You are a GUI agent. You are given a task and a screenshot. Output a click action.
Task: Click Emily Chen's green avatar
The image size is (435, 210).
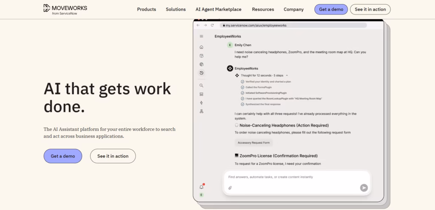click(x=230, y=45)
